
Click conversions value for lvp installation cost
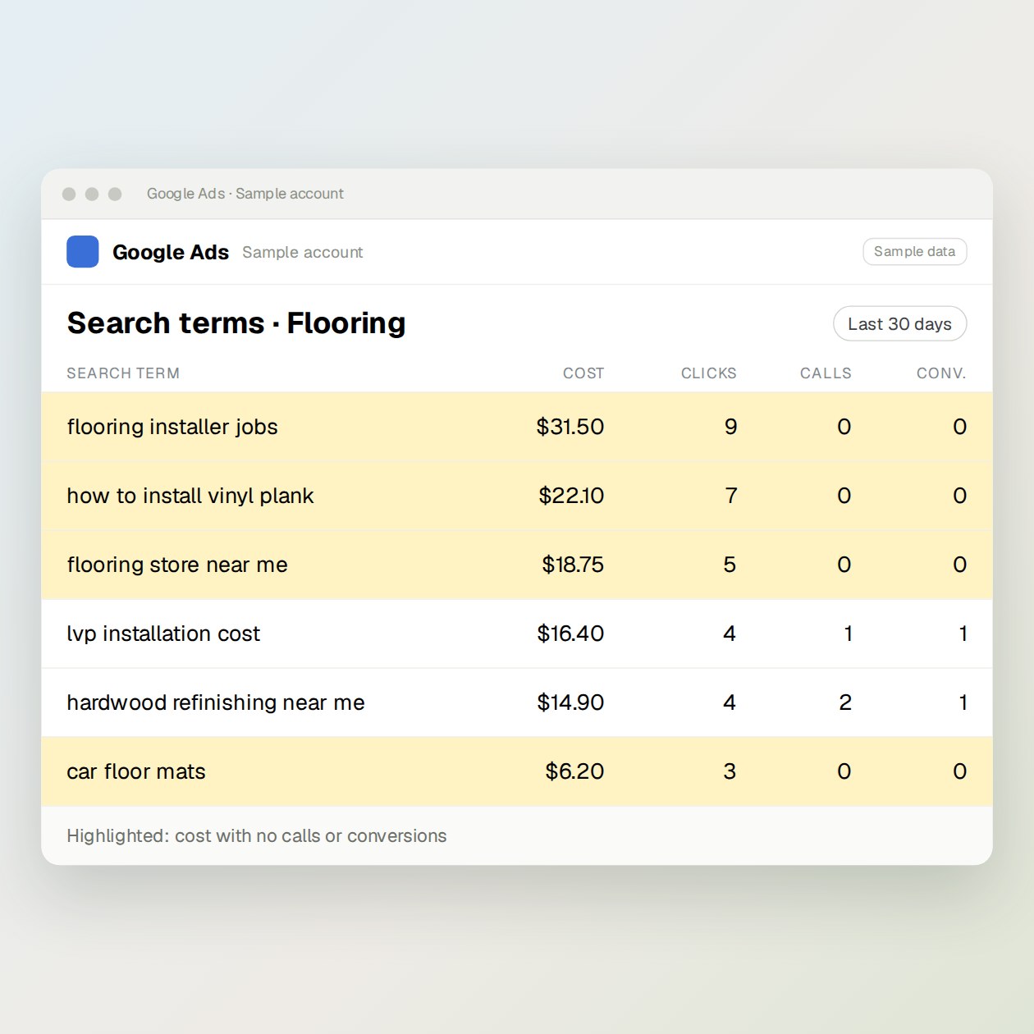(x=963, y=634)
